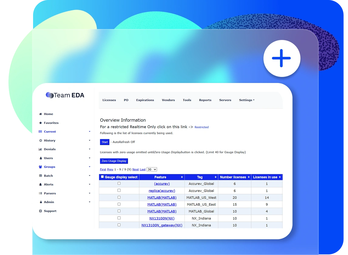Viewport: 348px width, 255px height.
Task: Check the MATLAB_US_East row checkbox
Action: click(119, 204)
